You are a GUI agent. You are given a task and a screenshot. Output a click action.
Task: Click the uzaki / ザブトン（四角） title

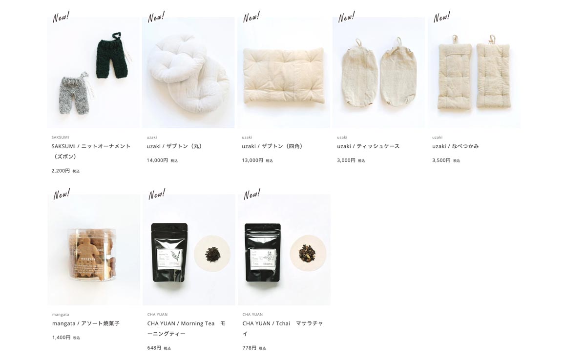click(273, 146)
